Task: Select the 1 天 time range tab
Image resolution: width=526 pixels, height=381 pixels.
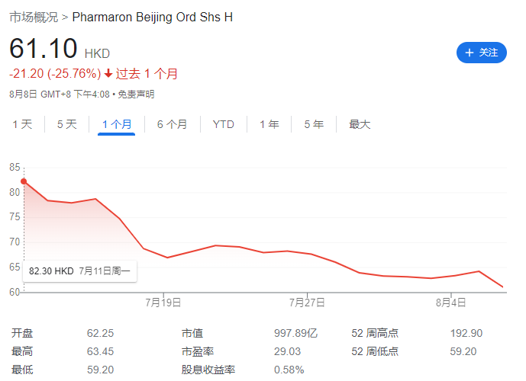Action: pyautogui.click(x=22, y=124)
